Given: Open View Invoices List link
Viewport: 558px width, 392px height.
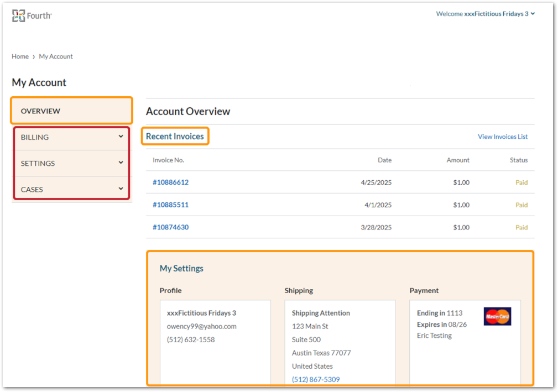Looking at the screenshot, I should 502,137.
